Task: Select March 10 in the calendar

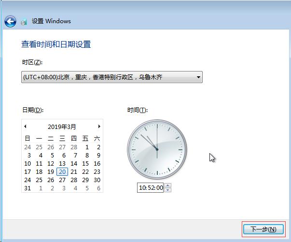Action: click(x=28, y=164)
